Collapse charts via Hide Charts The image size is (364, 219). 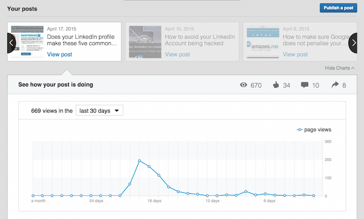340,68
